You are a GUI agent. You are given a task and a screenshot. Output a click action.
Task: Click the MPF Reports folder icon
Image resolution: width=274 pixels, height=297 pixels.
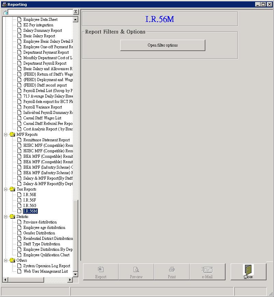click(12, 134)
